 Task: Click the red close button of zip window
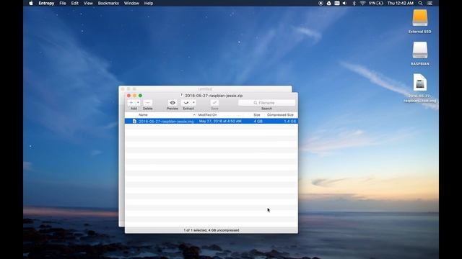pos(128,96)
